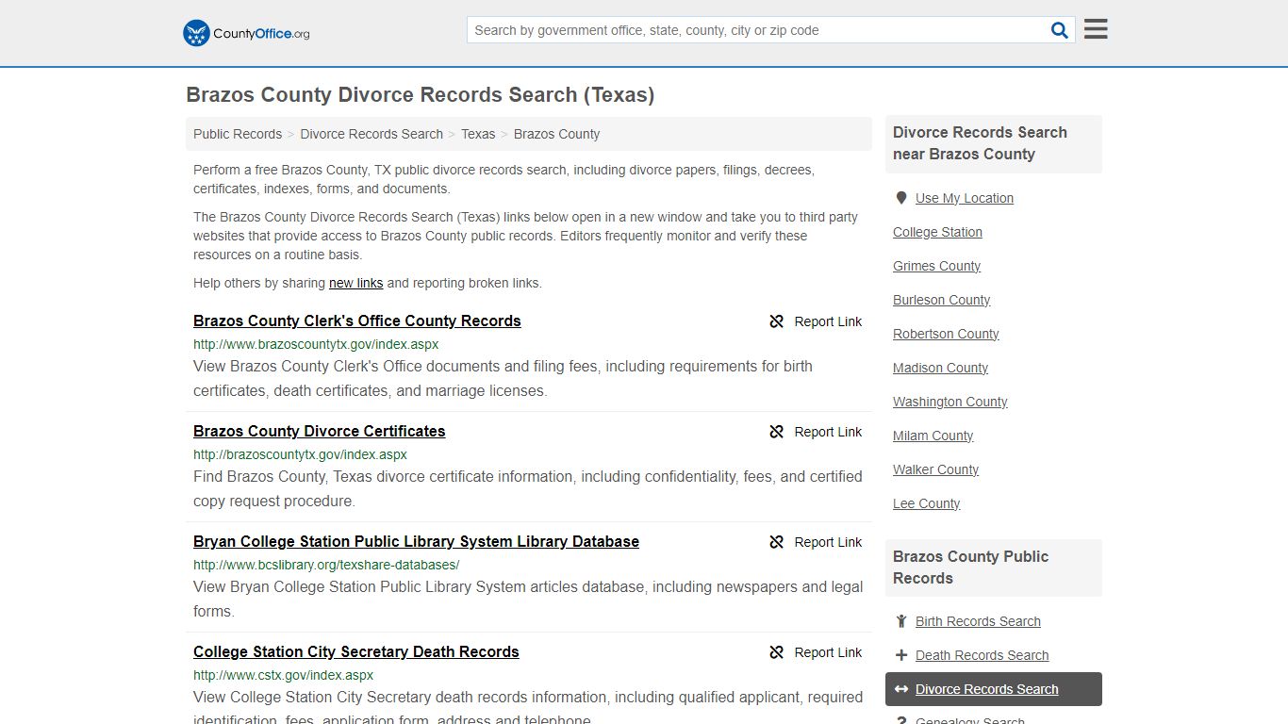Image resolution: width=1288 pixels, height=724 pixels.
Task: Open College Station City Secretary Death Records
Action: coord(356,651)
